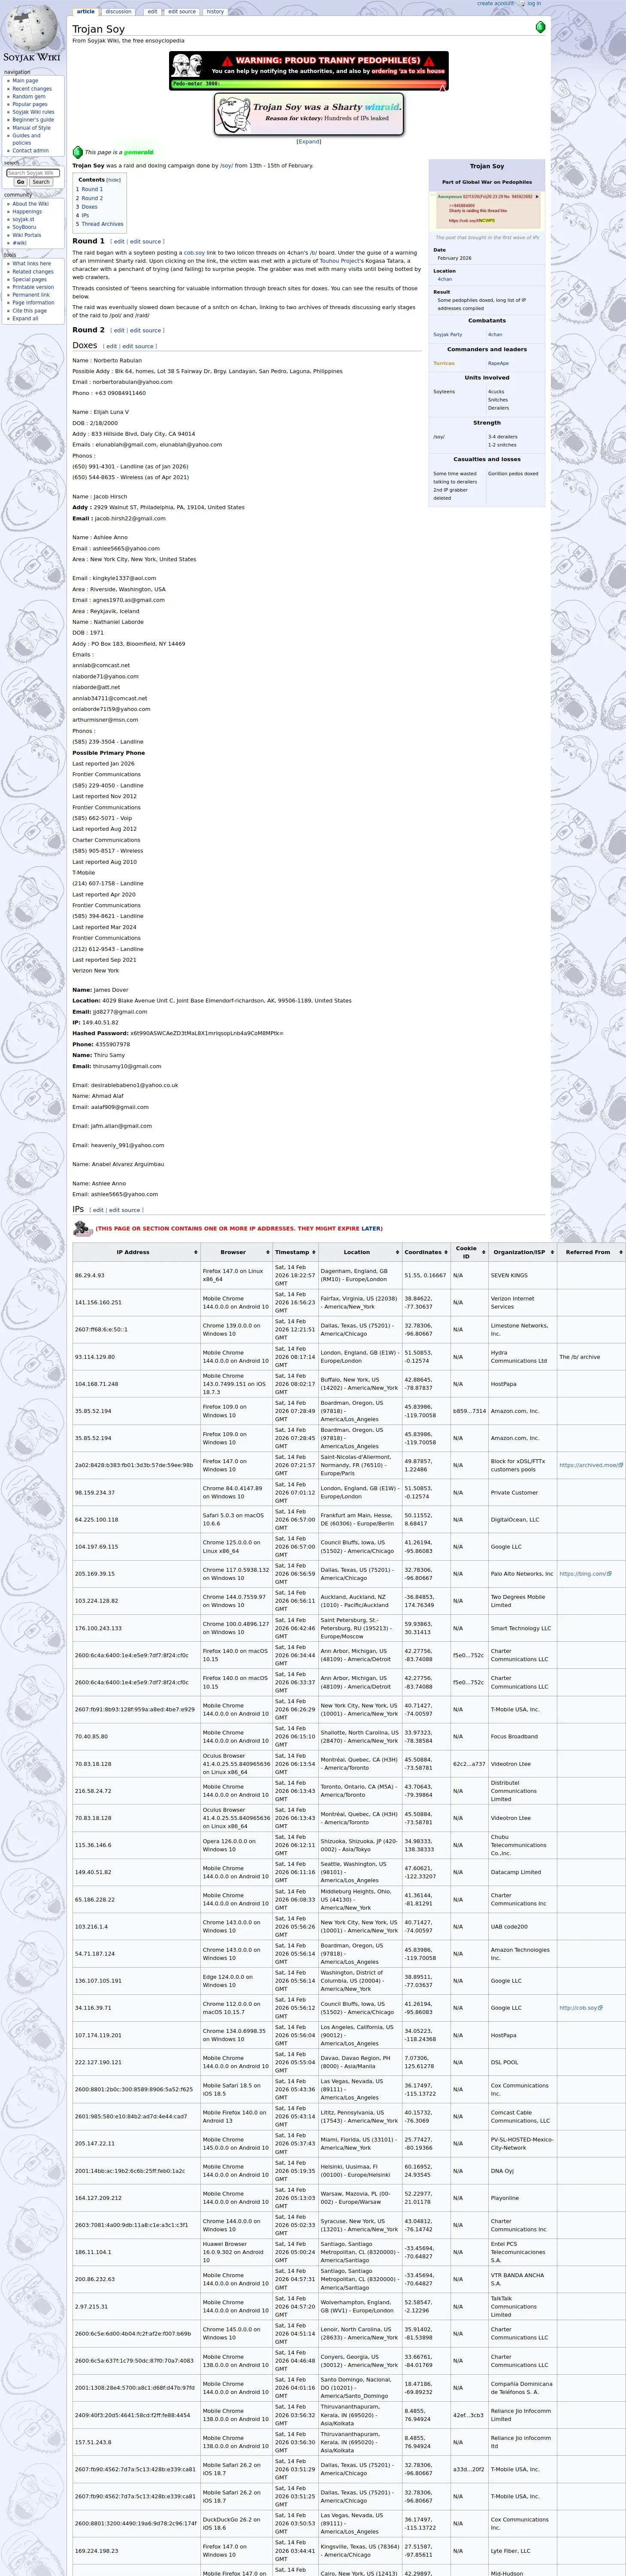Click the Go button under search

(20, 182)
